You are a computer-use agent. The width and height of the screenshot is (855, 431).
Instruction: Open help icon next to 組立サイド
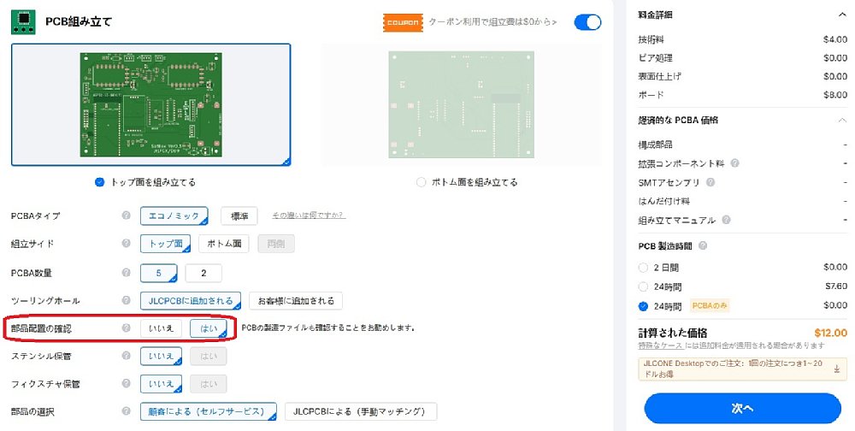(x=126, y=244)
